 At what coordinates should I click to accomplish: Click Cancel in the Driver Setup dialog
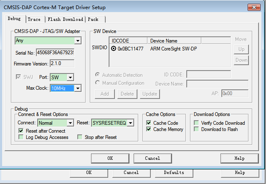coord(153,159)
